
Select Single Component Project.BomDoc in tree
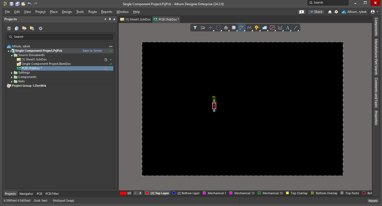tap(46, 64)
